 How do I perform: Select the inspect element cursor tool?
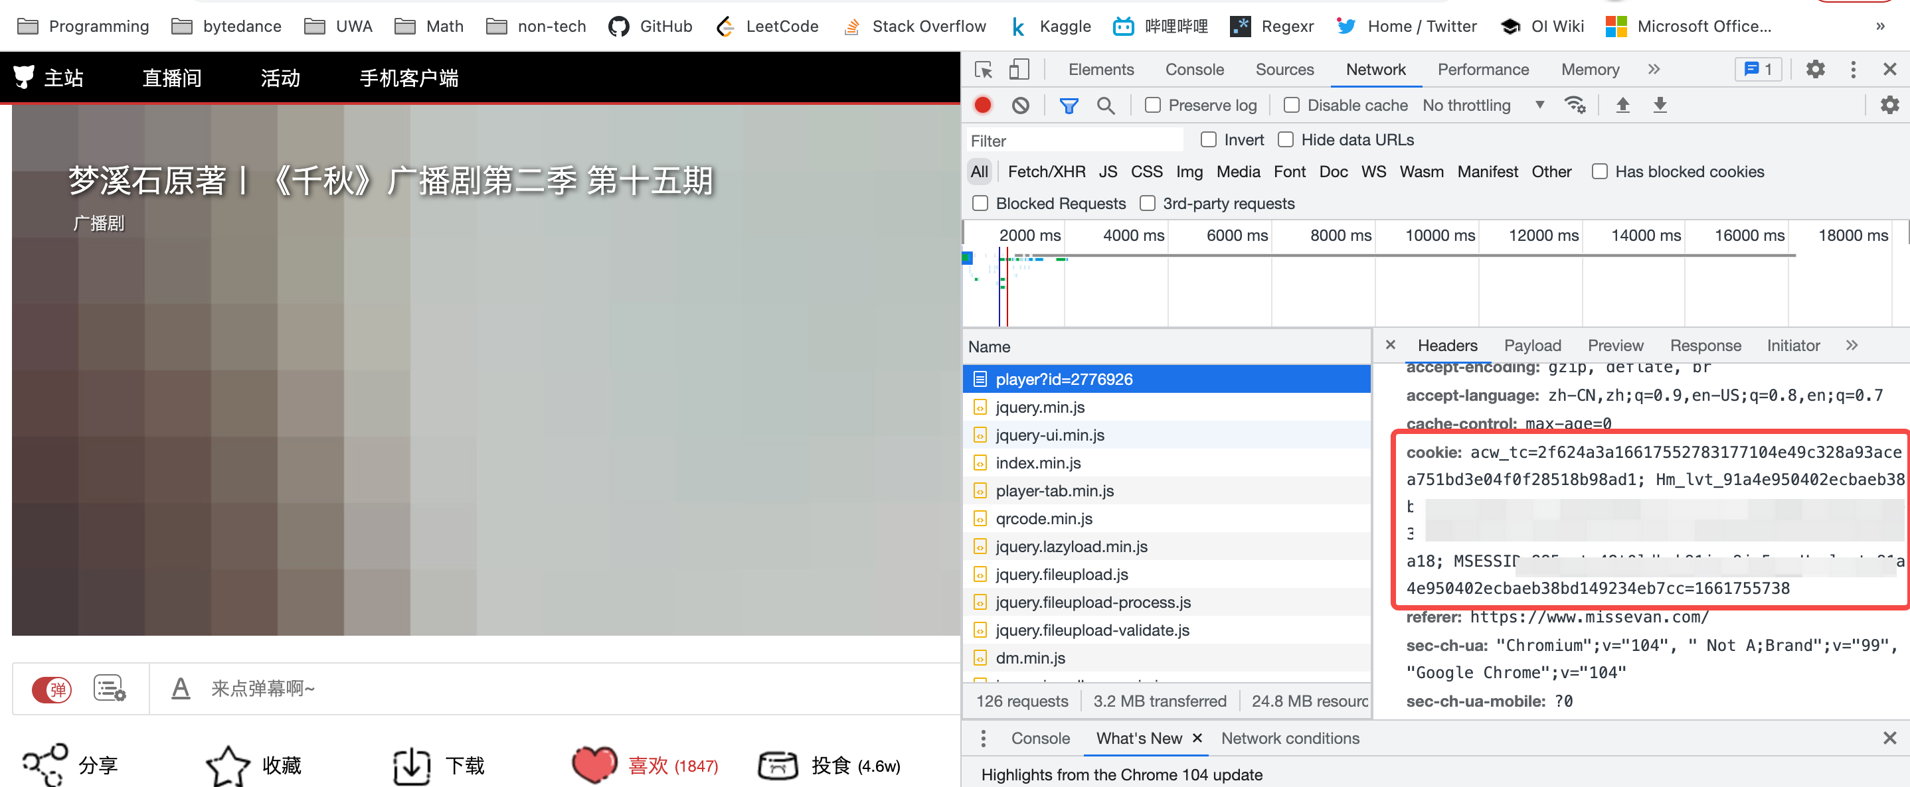click(x=983, y=69)
